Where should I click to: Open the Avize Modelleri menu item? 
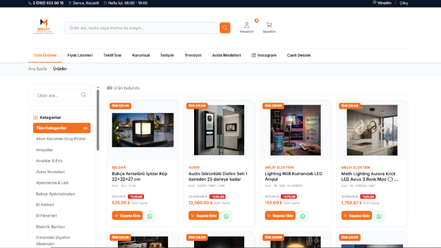tap(226, 55)
